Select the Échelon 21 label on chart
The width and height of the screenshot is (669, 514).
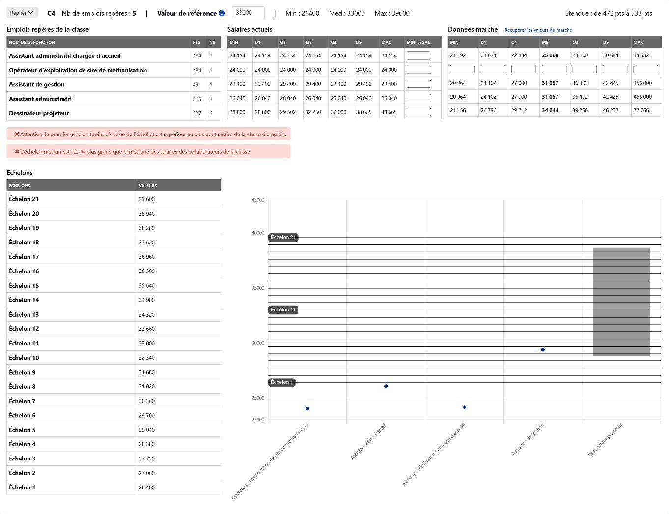pos(283,238)
